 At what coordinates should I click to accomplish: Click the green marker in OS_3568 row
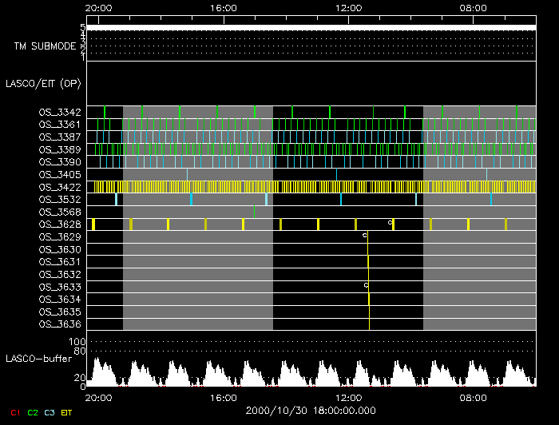pyautogui.click(x=254, y=212)
